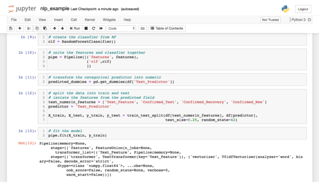Image resolution: width=323 pixels, height=185 pixels.
Task: Click the (autosaved) status text
Action: (130, 9)
